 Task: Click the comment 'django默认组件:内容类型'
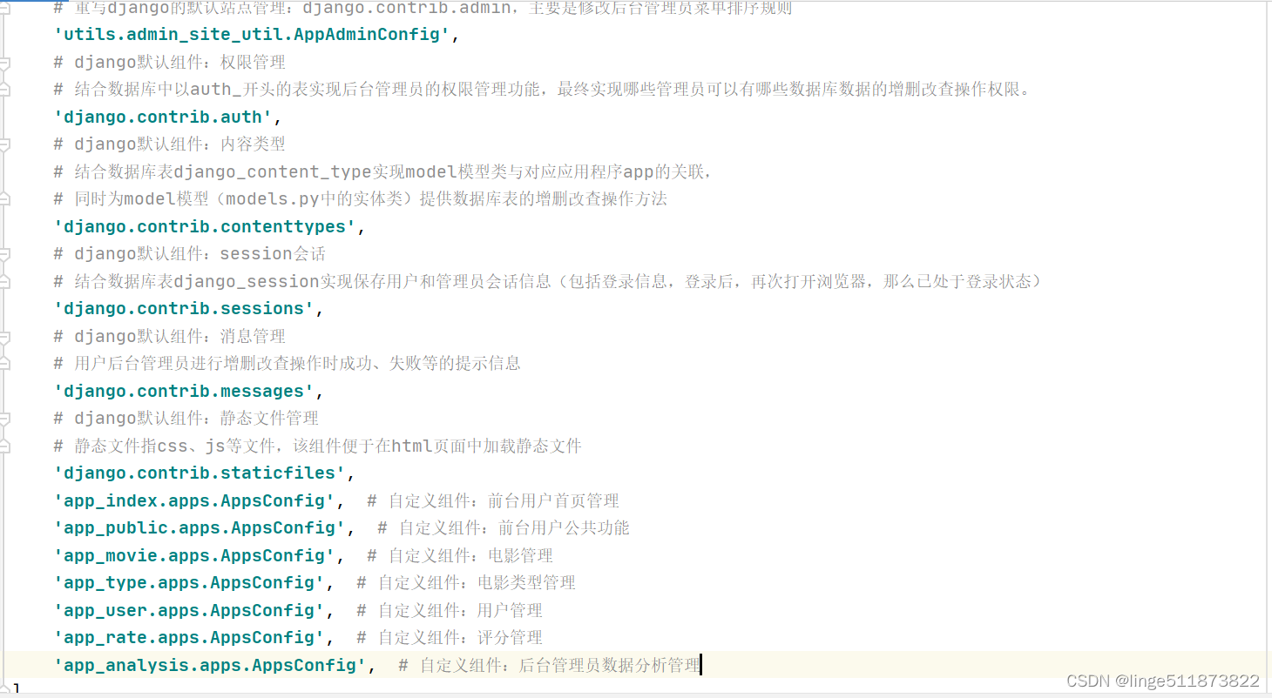170,144
